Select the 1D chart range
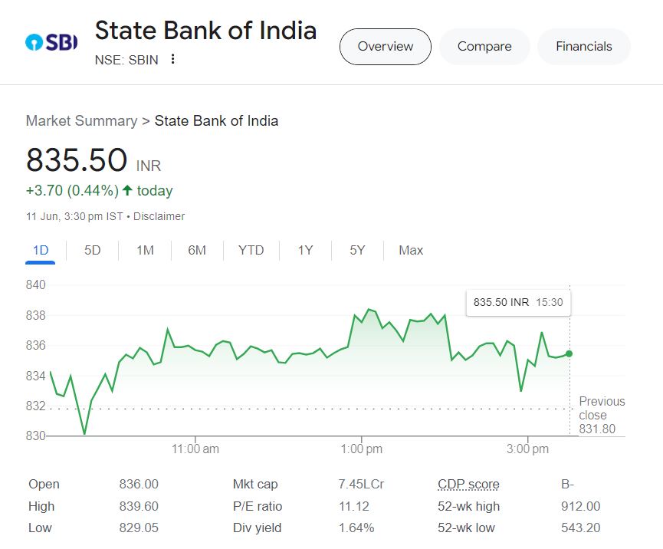Screen dimensions: 663x549 41,250
